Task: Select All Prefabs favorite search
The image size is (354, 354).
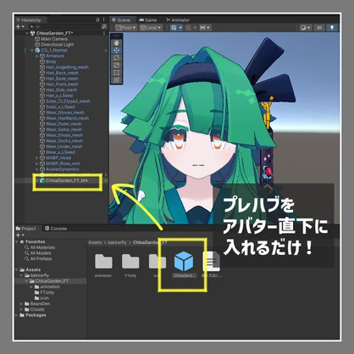Action: tap(38, 258)
